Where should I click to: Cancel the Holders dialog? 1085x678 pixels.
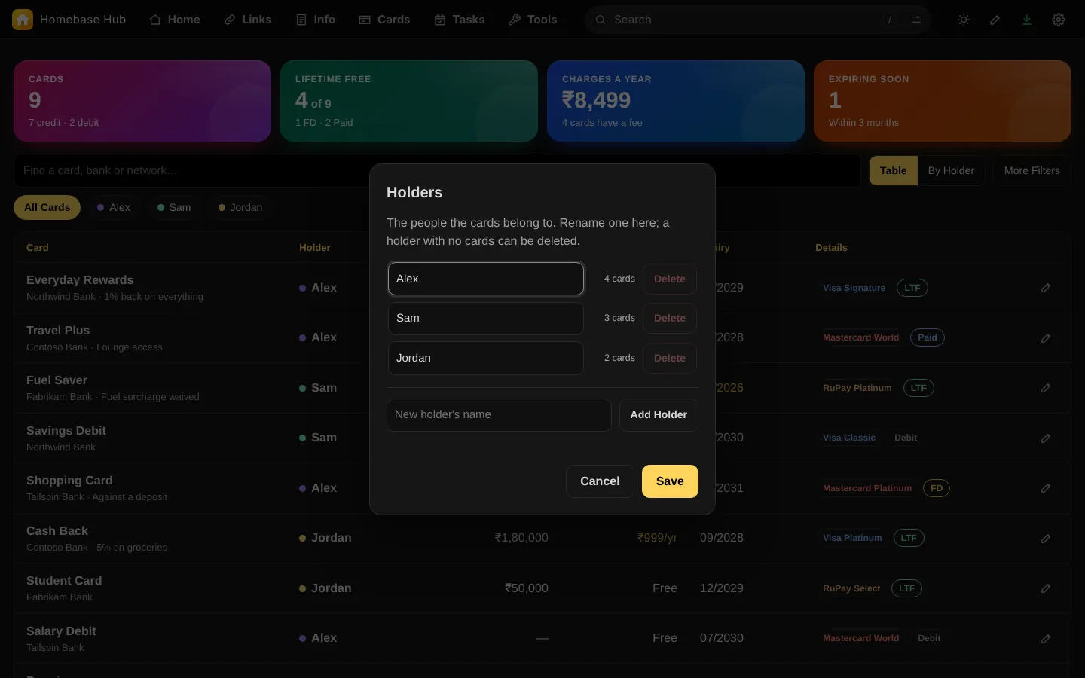(x=600, y=481)
